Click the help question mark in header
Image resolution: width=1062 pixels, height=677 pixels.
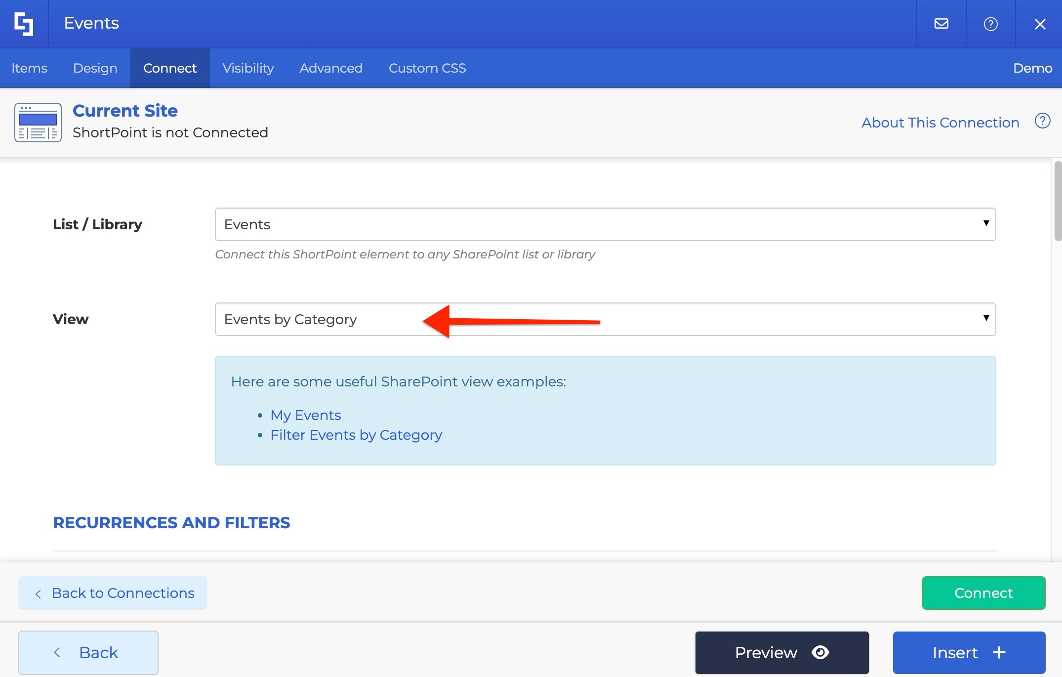point(990,24)
